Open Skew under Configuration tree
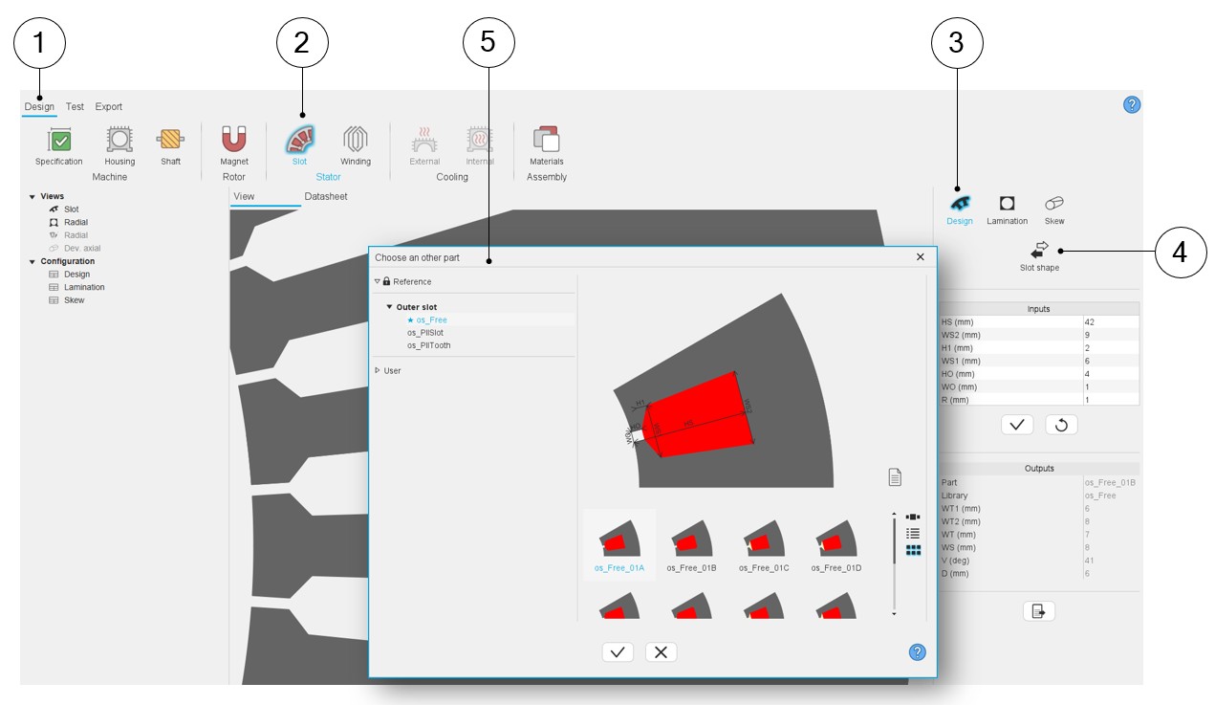Image resolution: width=1215 pixels, height=705 pixels. (74, 300)
